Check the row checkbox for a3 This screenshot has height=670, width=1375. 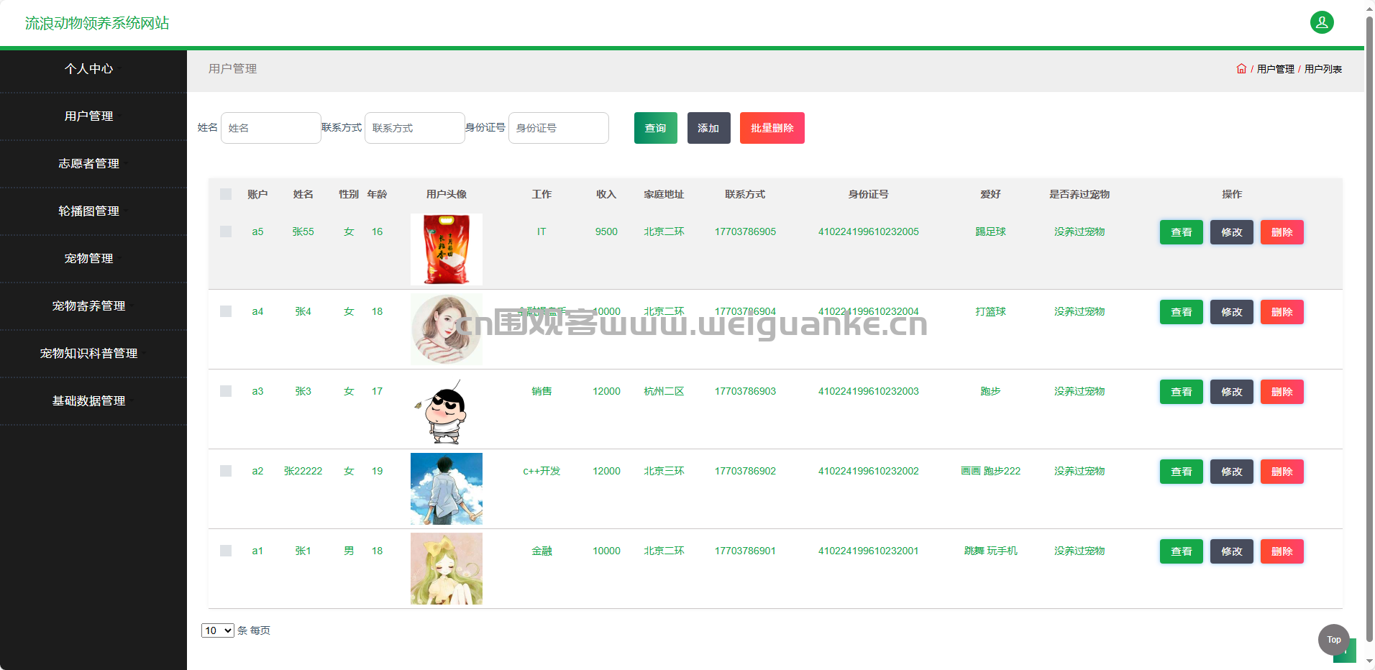(226, 391)
